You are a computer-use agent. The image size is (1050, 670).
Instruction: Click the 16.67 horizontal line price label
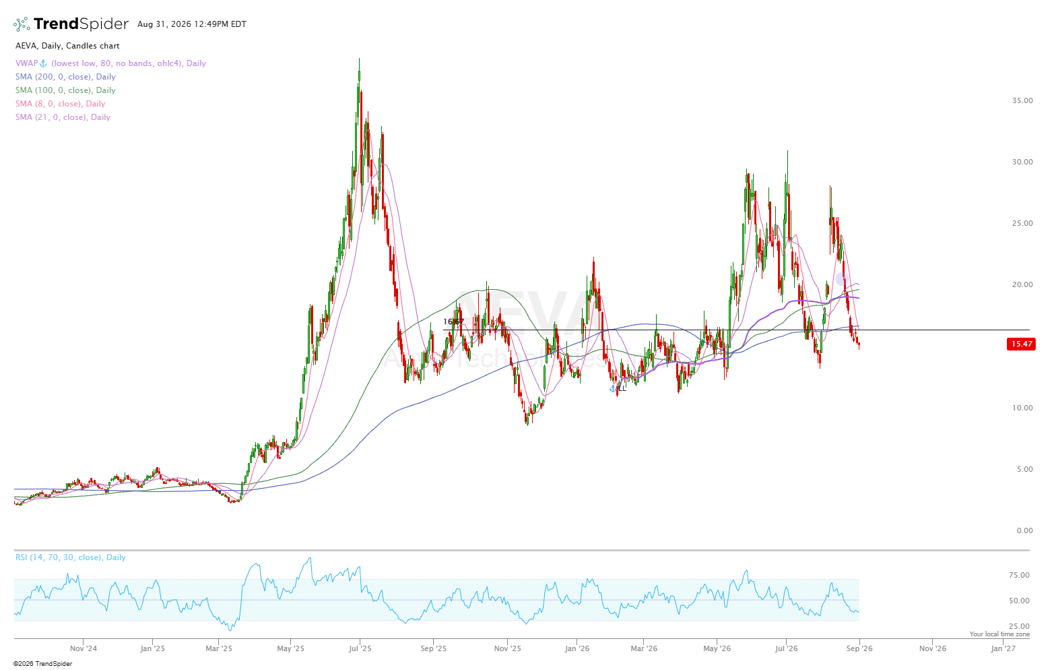point(453,322)
